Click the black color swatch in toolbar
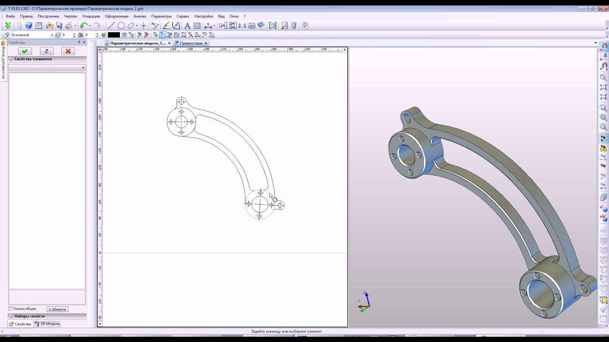This screenshot has width=609, height=342. (114, 35)
